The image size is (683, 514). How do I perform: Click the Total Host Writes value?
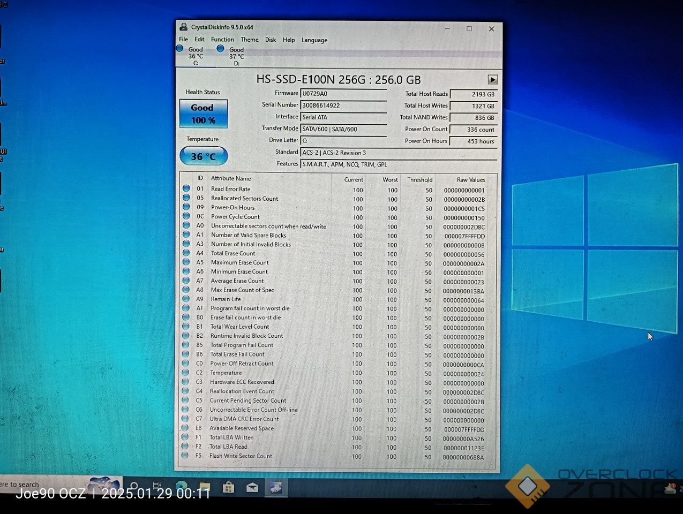click(x=474, y=106)
